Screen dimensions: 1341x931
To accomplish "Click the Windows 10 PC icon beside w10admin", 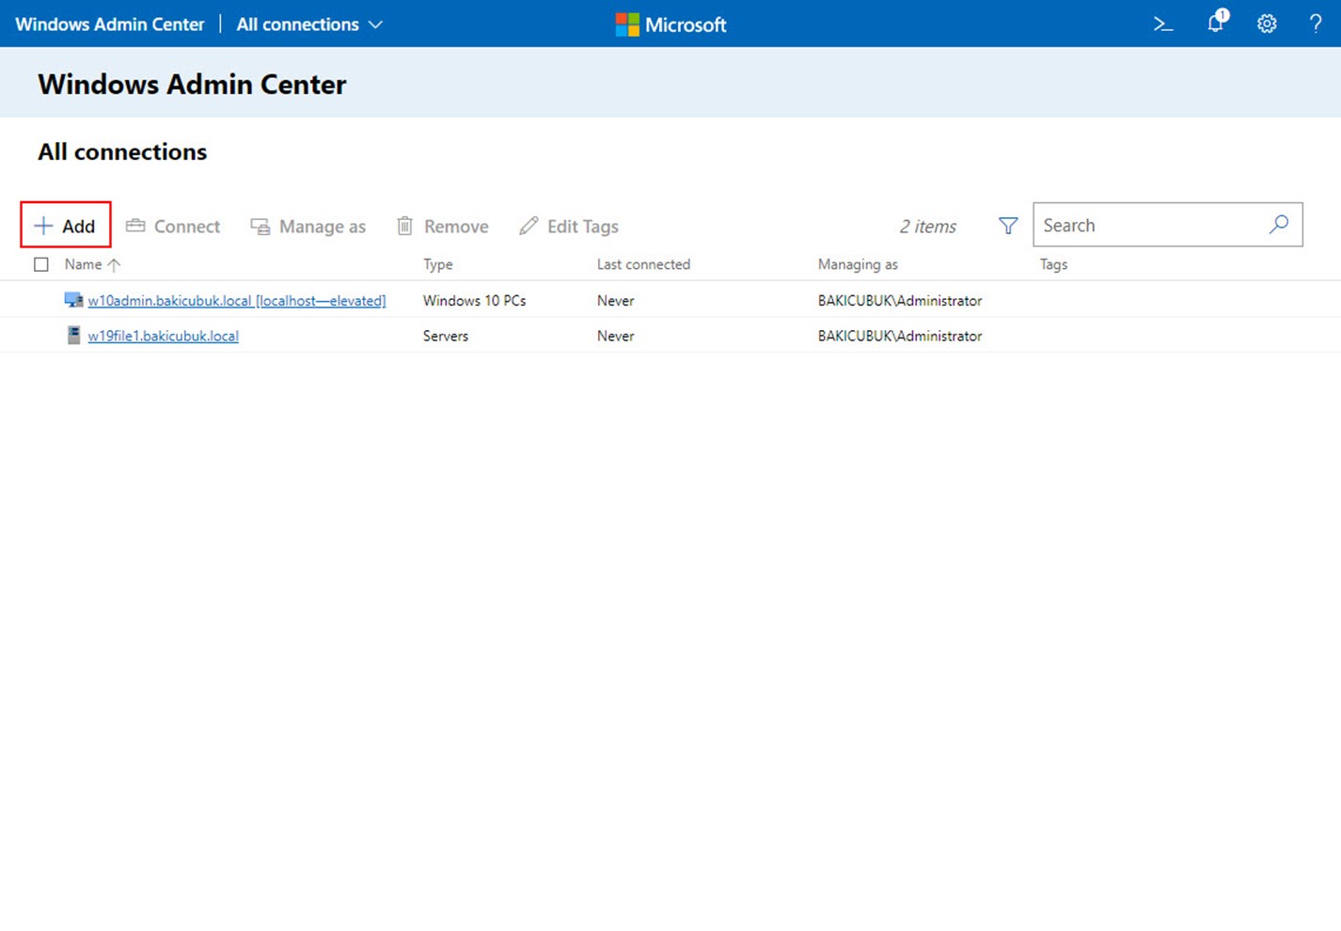I will tap(73, 300).
